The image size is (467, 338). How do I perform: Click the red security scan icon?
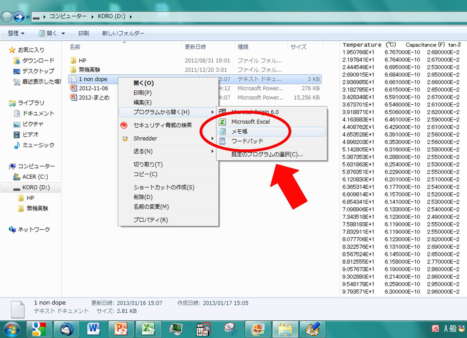coord(124,125)
